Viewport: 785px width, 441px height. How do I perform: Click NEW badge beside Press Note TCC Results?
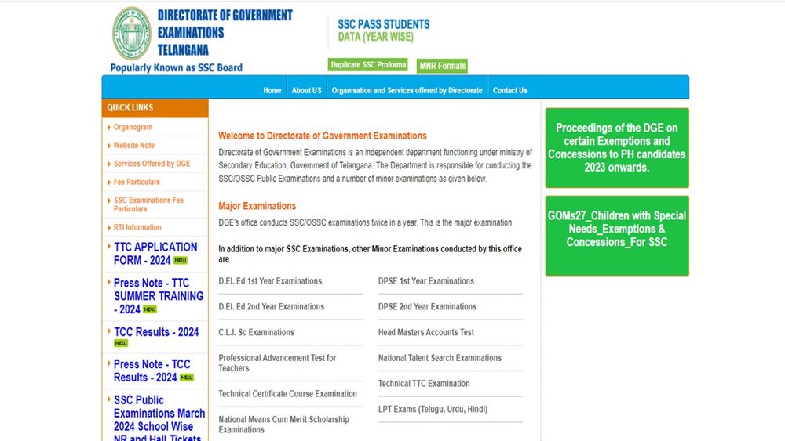(187, 378)
